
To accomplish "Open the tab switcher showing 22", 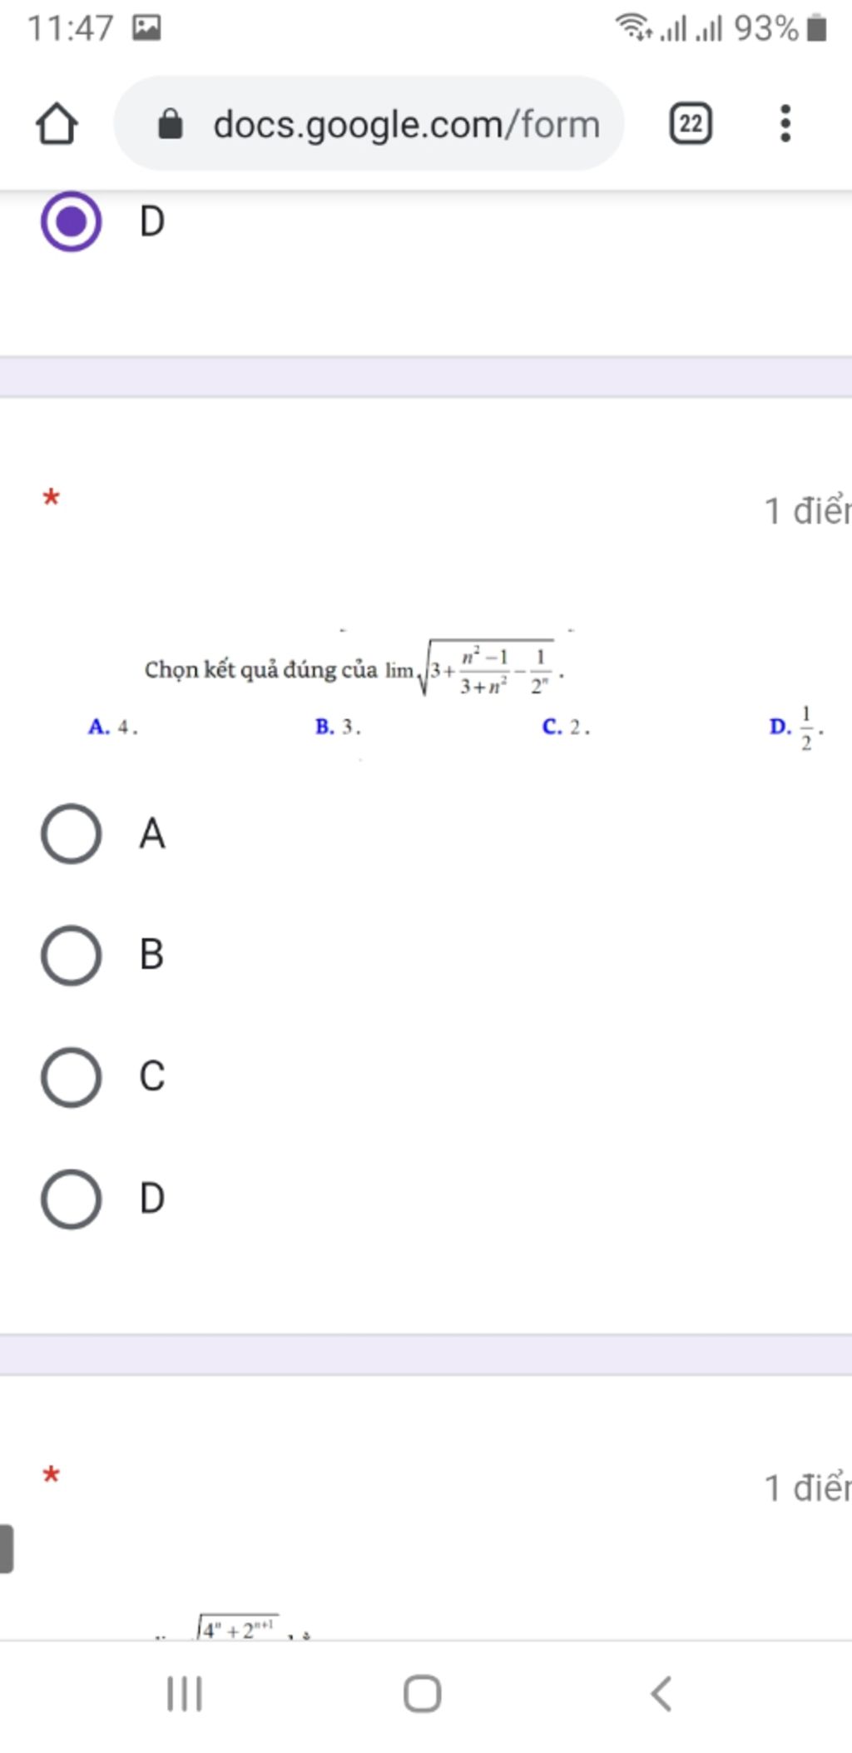I will pyautogui.click(x=691, y=124).
